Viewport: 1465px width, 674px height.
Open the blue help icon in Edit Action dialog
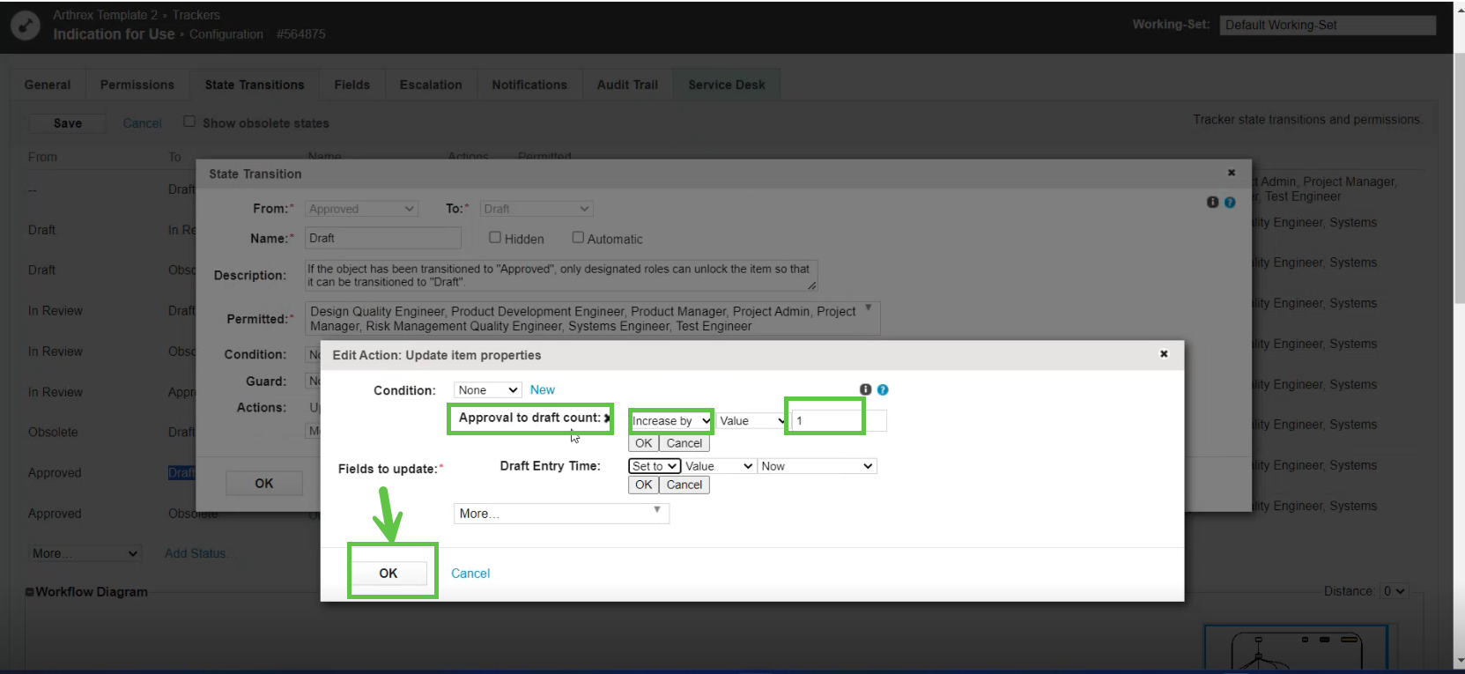883,389
